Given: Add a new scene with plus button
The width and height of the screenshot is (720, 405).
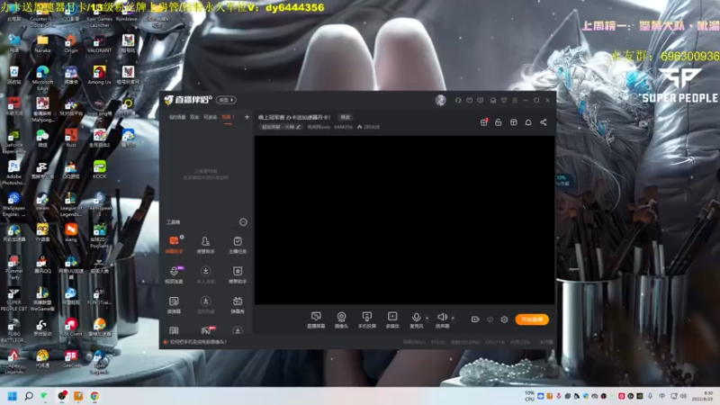Looking at the screenshot, I should click(x=247, y=117).
